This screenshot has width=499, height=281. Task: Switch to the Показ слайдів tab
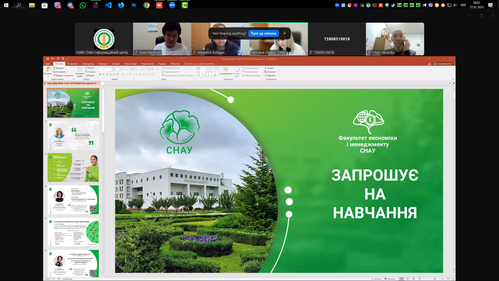[130, 64]
